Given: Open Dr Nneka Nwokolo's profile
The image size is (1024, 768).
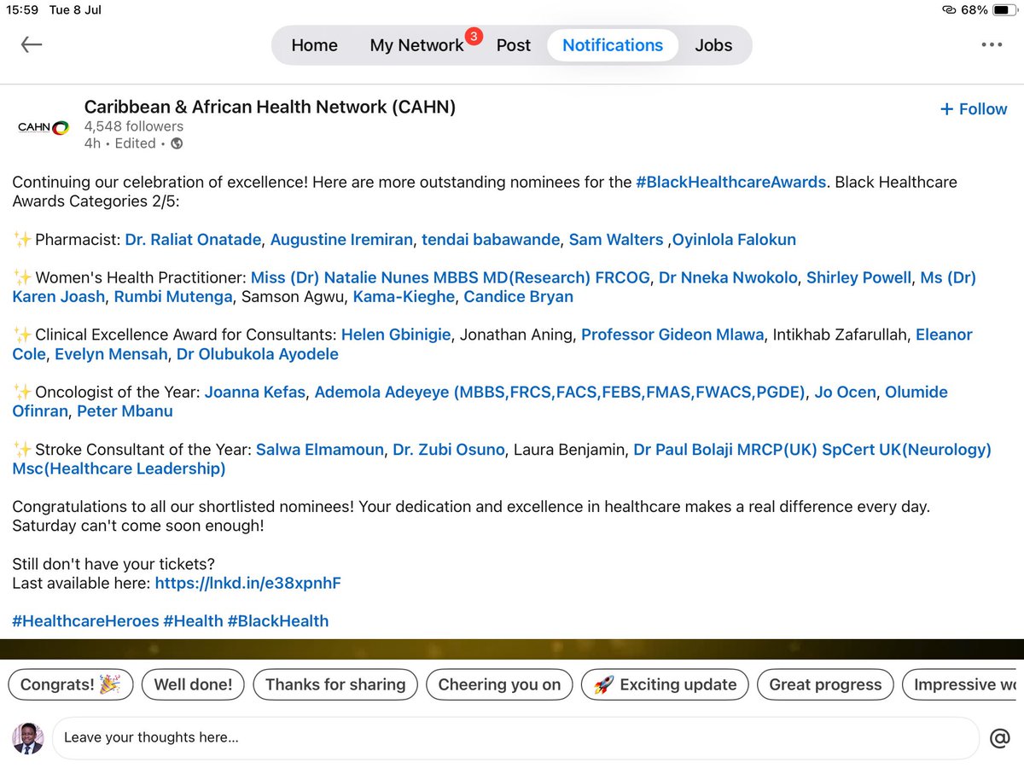Looking at the screenshot, I should [x=729, y=277].
